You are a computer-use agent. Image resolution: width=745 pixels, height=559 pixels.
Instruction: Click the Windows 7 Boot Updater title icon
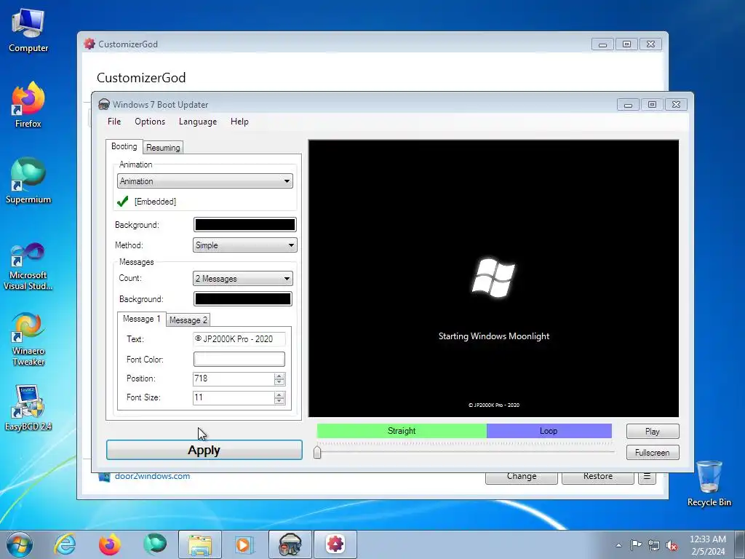click(x=103, y=105)
